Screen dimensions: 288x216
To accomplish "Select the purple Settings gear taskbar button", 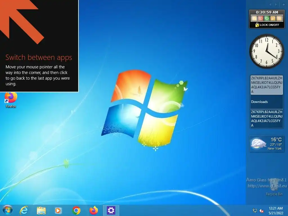I will click(x=111, y=210).
